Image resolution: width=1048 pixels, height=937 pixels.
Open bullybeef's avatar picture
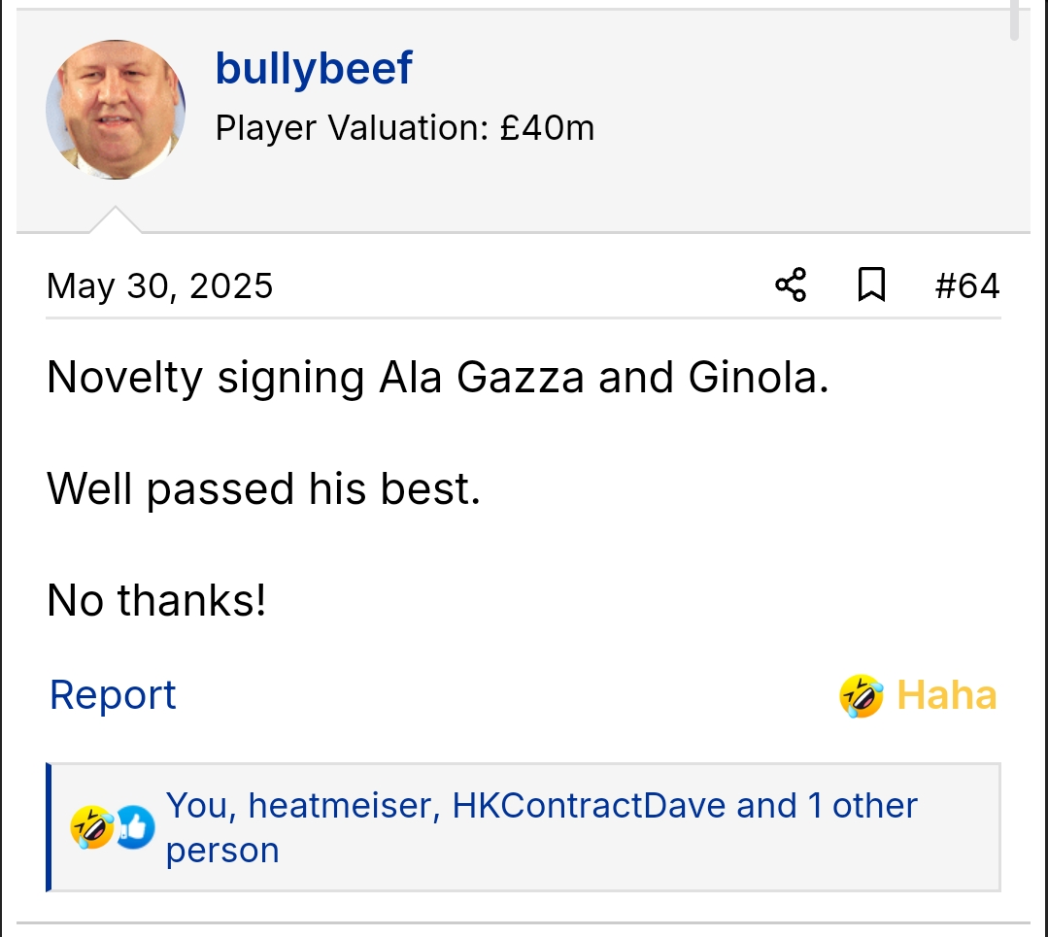click(x=116, y=110)
